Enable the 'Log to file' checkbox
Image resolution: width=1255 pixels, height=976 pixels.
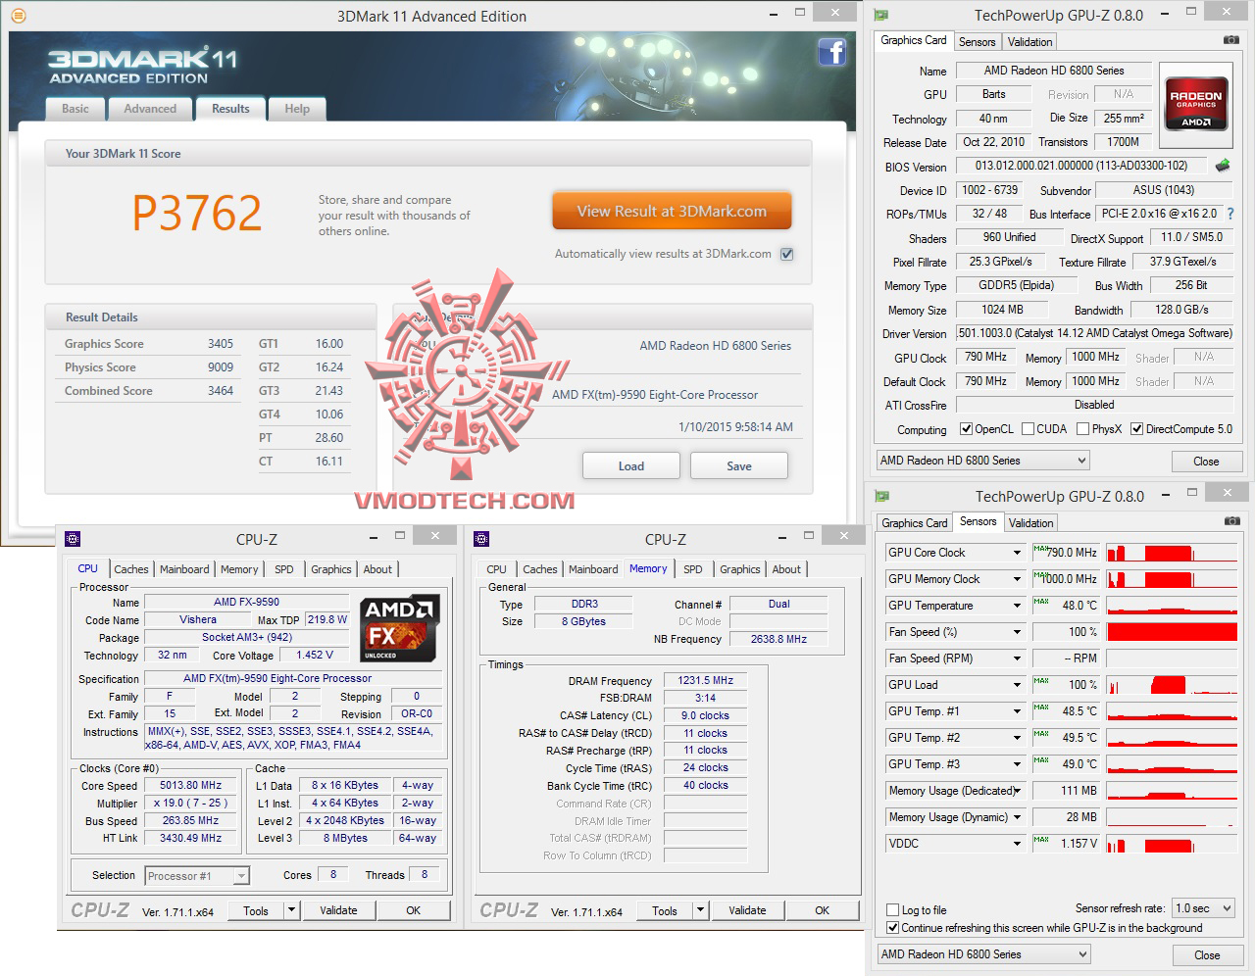[x=892, y=910]
